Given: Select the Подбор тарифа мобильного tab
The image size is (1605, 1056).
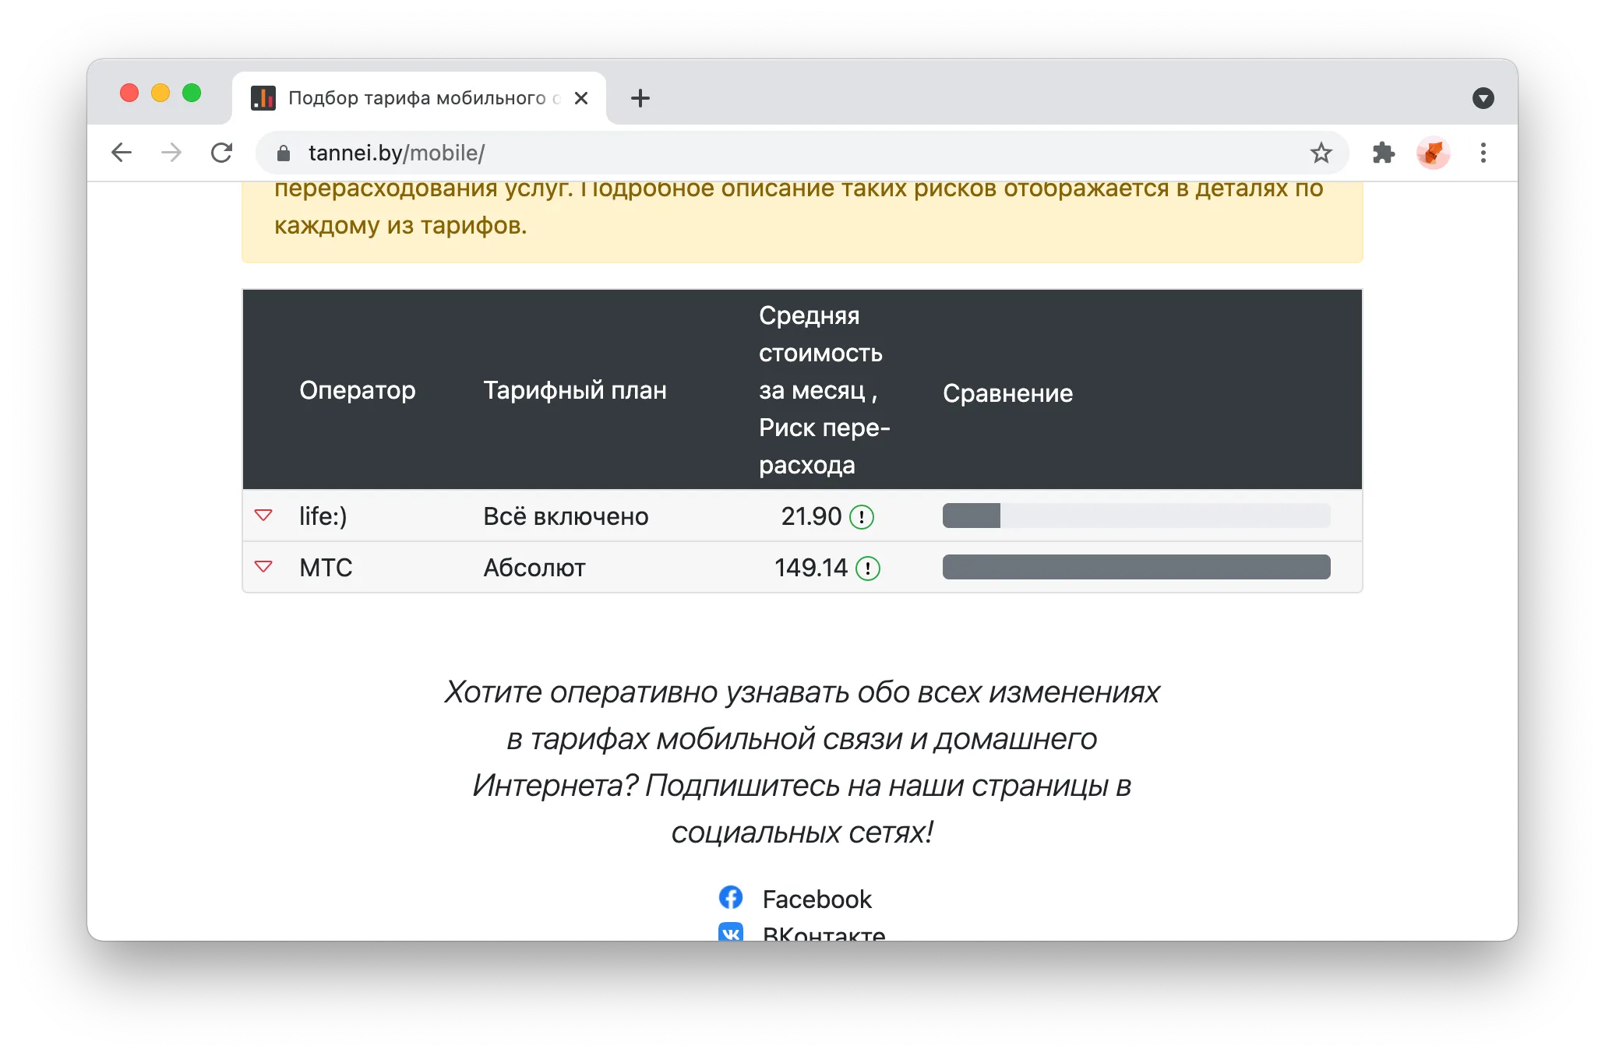Looking at the screenshot, I should pos(419,98).
